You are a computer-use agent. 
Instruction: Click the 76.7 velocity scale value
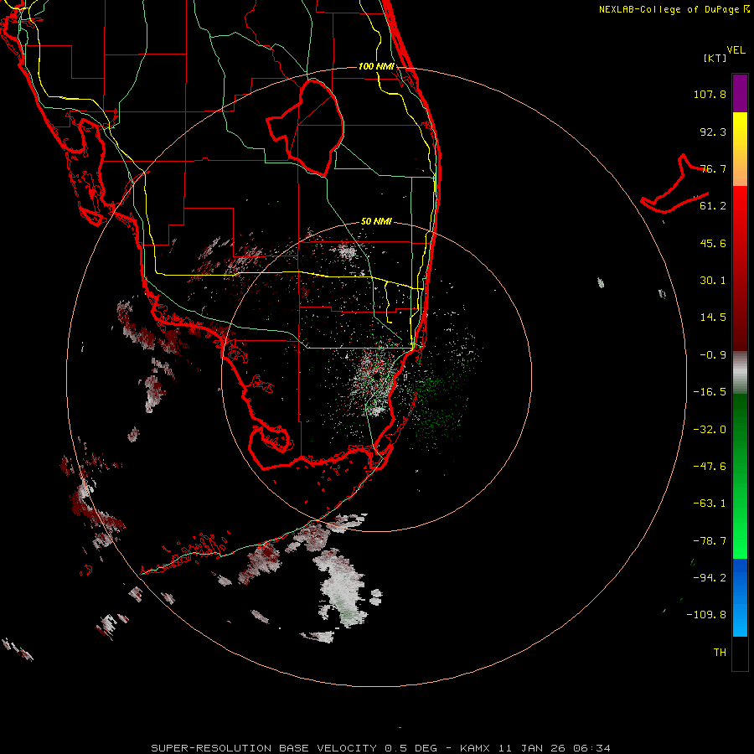coord(713,168)
